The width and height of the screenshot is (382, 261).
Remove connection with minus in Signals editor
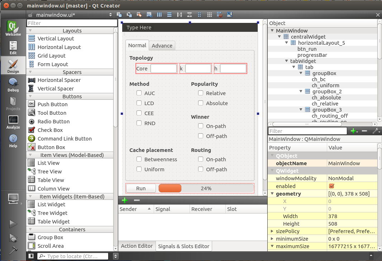click(137, 200)
